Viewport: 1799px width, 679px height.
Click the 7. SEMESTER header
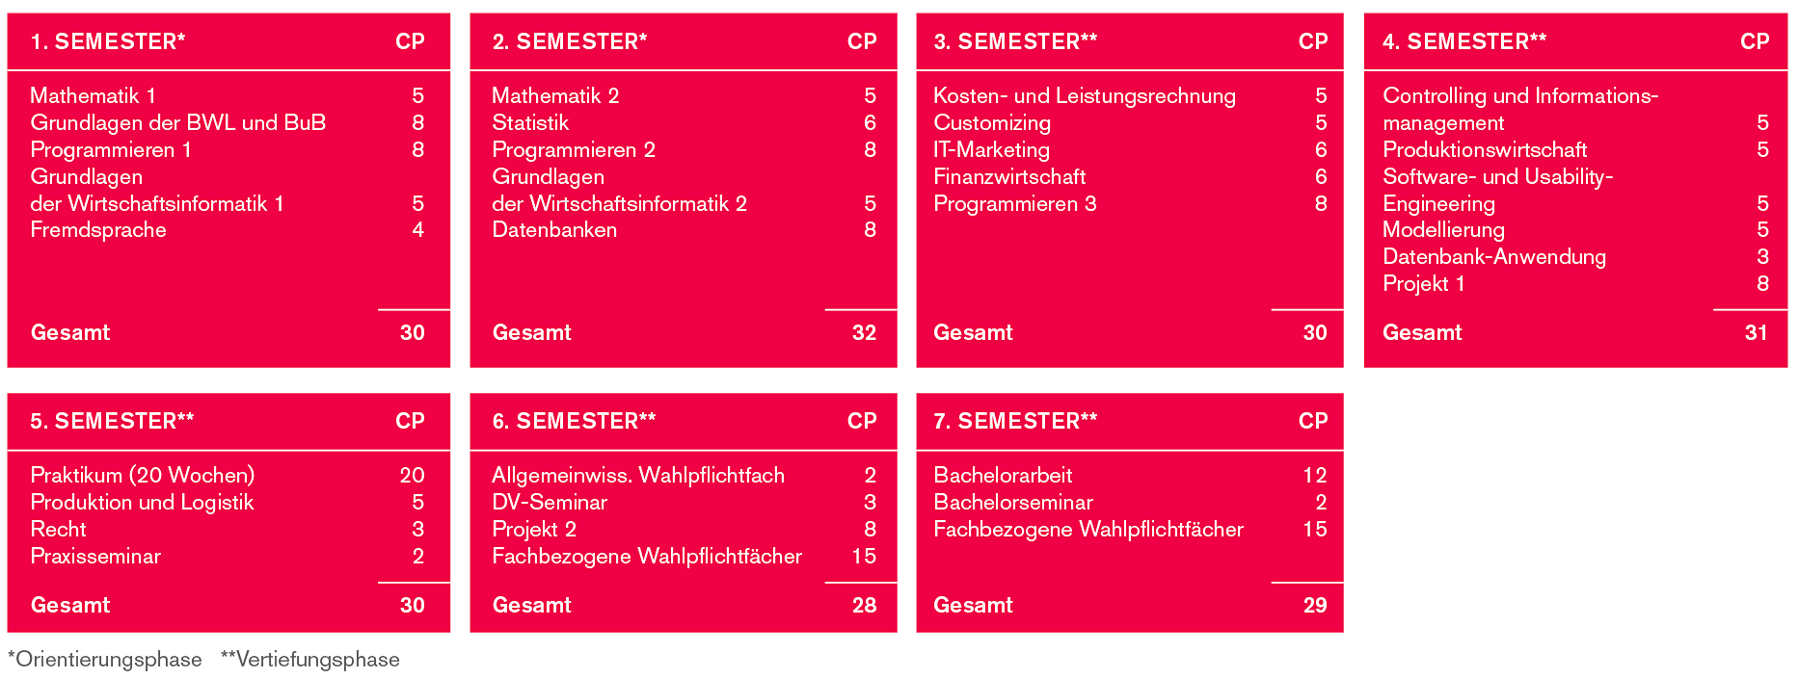pyautogui.click(x=1015, y=422)
